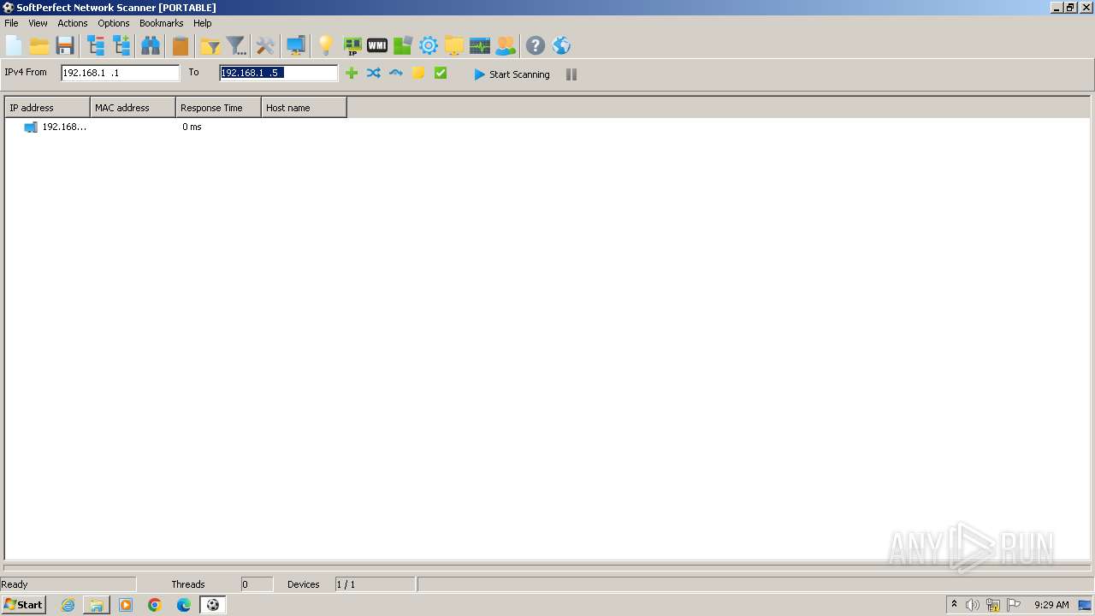The image size is (1095, 616).
Task: Click the New blank document icon
Action: click(14, 45)
